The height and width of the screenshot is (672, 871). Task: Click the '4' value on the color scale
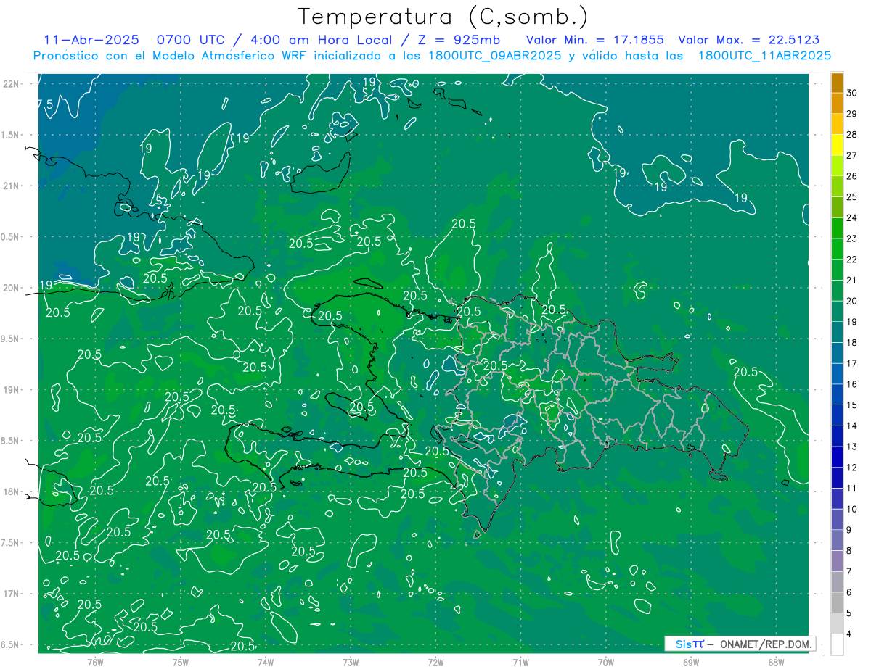(x=849, y=634)
